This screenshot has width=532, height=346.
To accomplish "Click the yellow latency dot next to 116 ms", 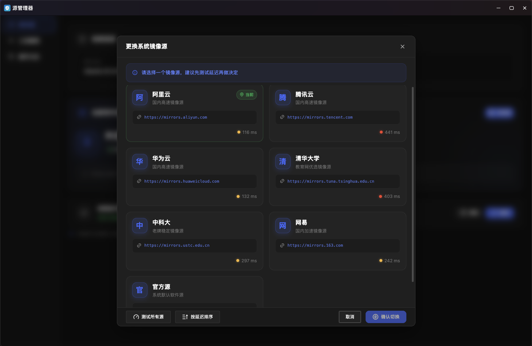I will tap(239, 132).
